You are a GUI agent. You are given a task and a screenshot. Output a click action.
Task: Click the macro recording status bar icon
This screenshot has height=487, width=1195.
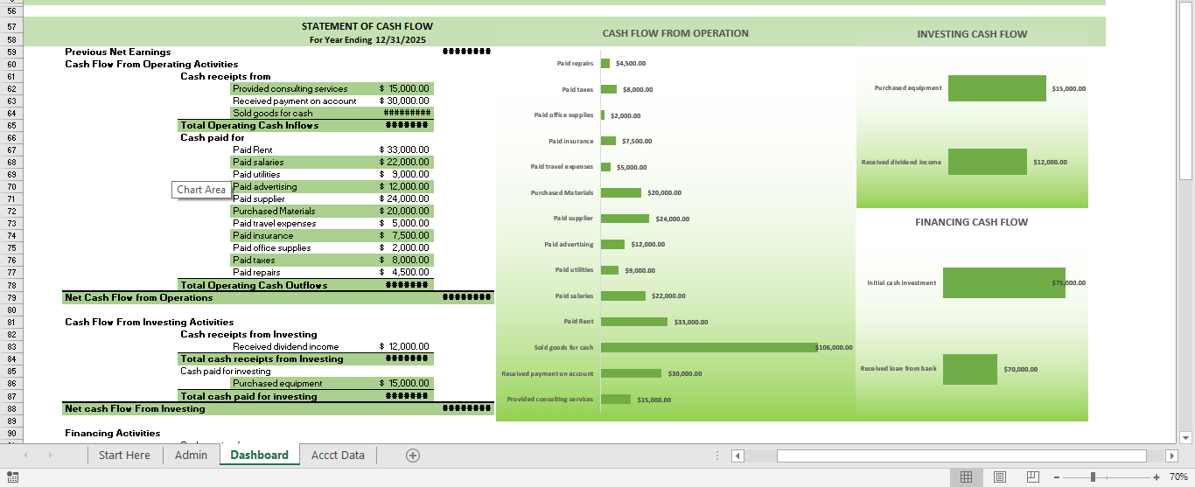pos(12,477)
